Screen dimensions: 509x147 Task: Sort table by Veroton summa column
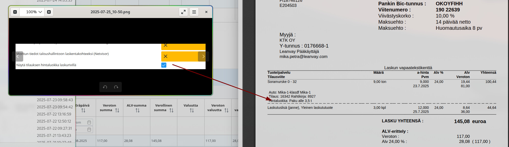click(117, 110)
